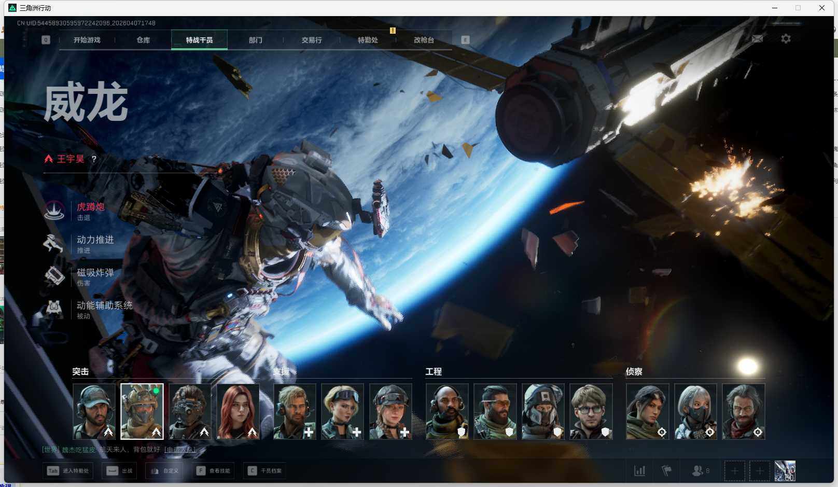Click the Q previous-tab key icon
Viewport: 838px width, 487px height.
coord(46,40)
